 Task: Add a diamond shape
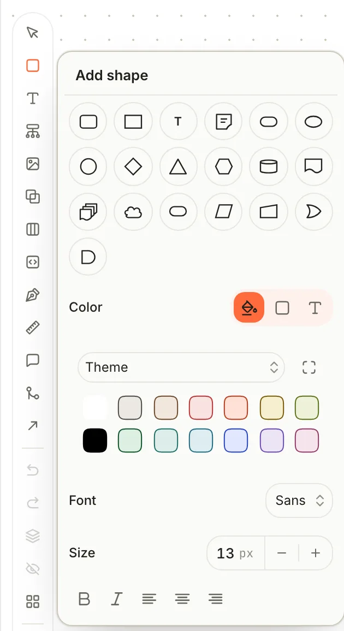[x=133, y=166]
